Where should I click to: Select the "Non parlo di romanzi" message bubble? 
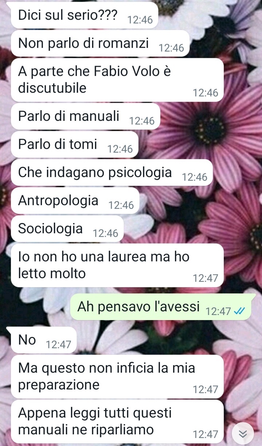100,43
